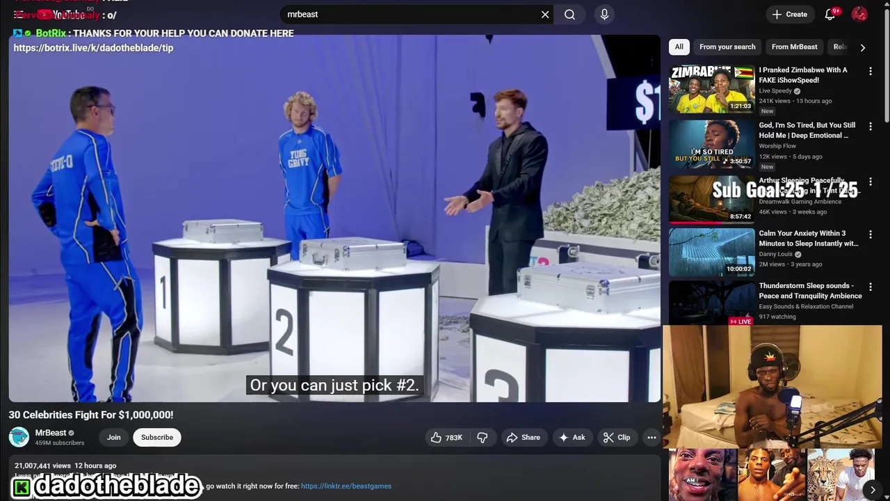Open the linktr.ee beastgames link
Screen dimensions: 890x501
(346, 486)
